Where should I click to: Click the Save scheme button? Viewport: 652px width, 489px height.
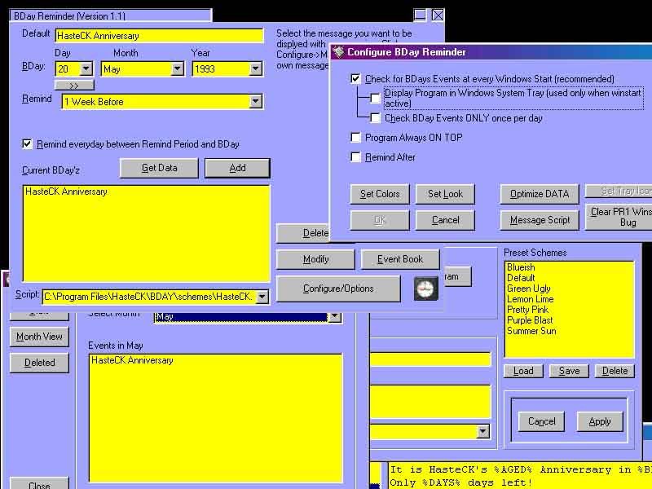pos(569,371)
